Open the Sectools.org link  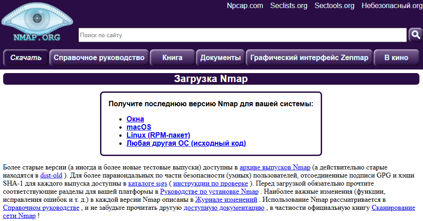click(334, 6)
